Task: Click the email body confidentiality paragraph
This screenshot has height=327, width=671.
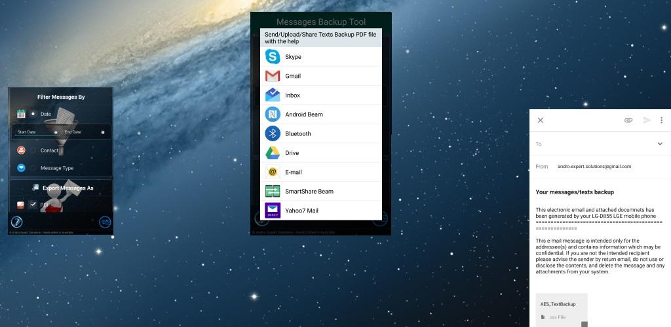Action: 600,256
